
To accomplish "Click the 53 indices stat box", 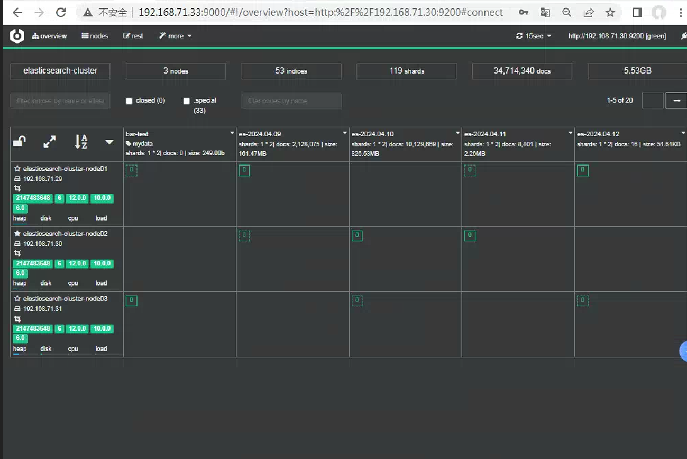I will pyautogui.click(x=291, y=71).
